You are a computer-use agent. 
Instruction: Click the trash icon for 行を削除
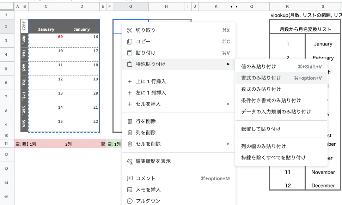click(130, 121)
